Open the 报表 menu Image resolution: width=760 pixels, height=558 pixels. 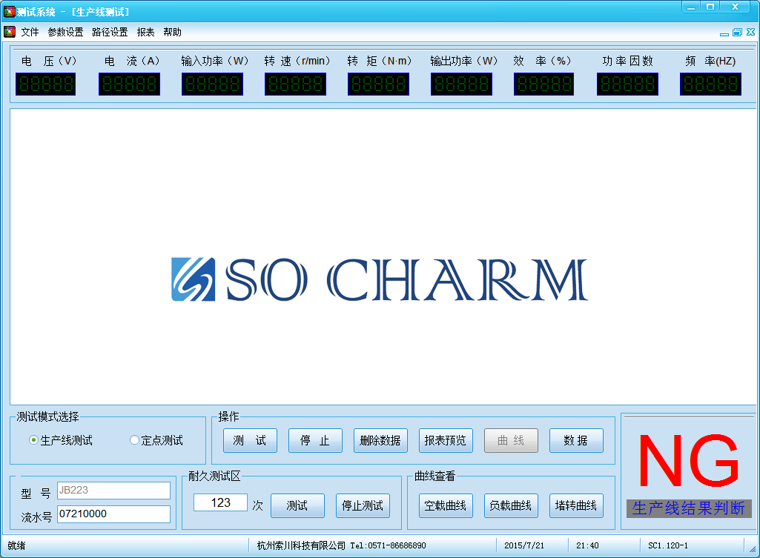(146, 32)
